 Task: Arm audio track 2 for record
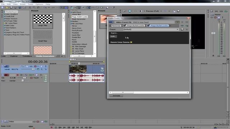18,75
